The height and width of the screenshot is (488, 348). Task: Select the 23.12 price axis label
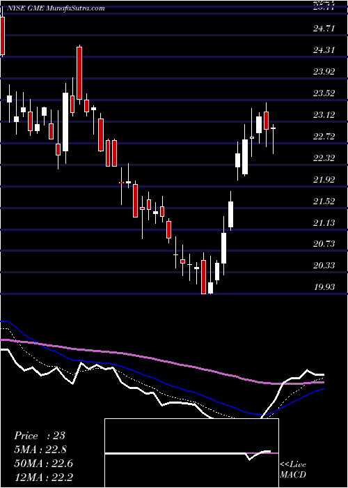pyautogui.click(x=324, y=115)
